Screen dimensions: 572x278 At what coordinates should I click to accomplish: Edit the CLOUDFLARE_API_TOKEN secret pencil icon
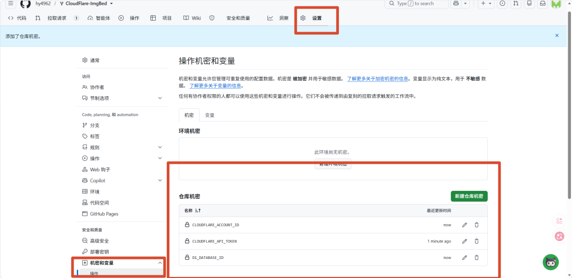464,241
